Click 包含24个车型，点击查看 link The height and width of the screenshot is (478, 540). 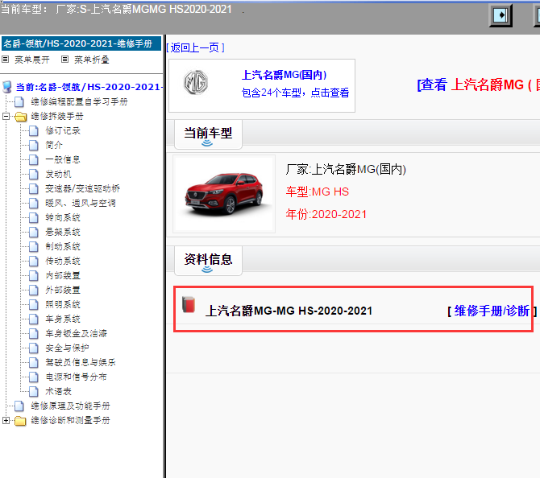[296, 93]
